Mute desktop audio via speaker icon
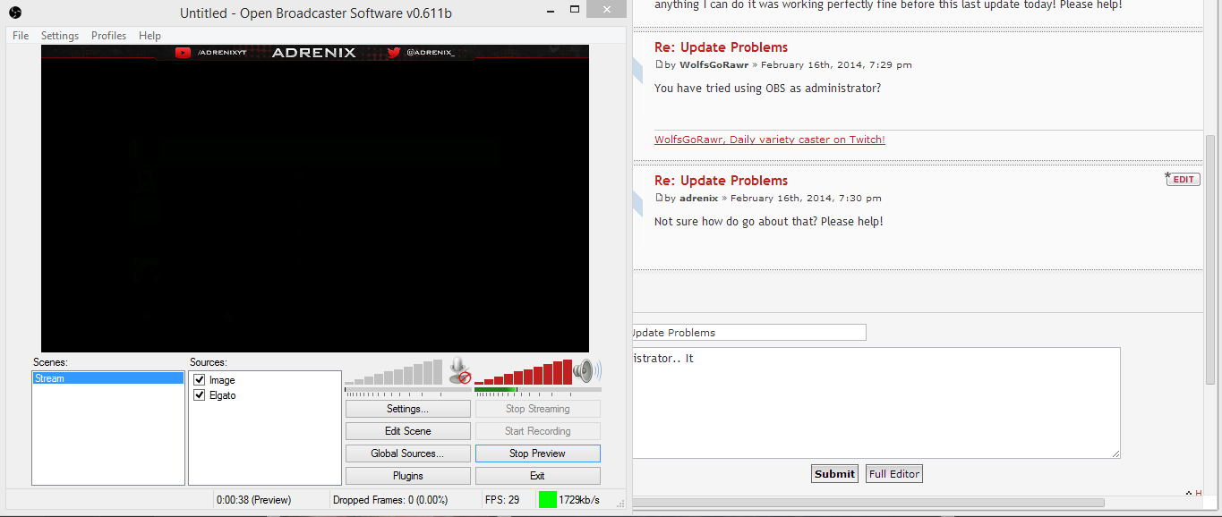Image resolution: width=1222 pixels, height=517 pixels. tap(587, 371)
